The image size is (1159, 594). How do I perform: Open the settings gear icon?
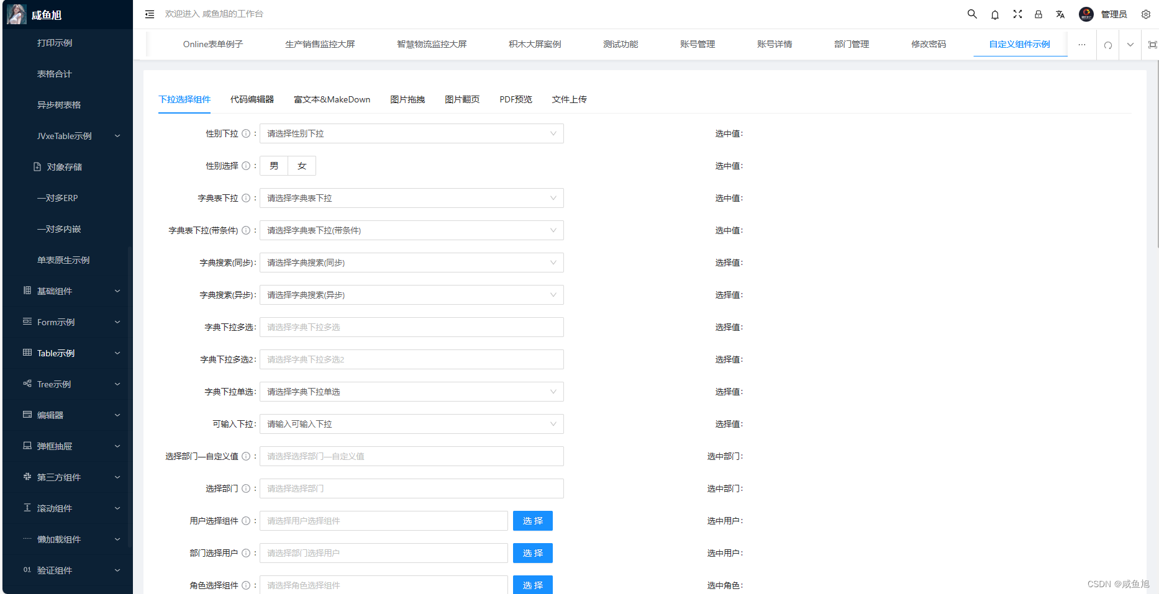tap(1146, 14)
